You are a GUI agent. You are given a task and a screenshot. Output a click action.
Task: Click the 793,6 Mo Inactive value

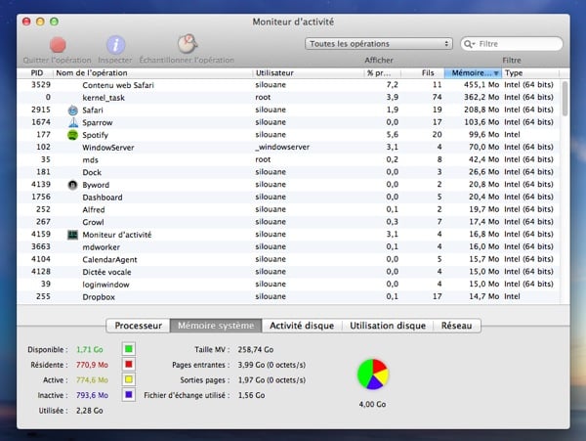click(x=92, y=395)
